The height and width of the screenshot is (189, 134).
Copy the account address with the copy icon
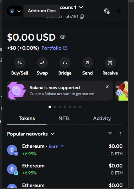point(82,17)
